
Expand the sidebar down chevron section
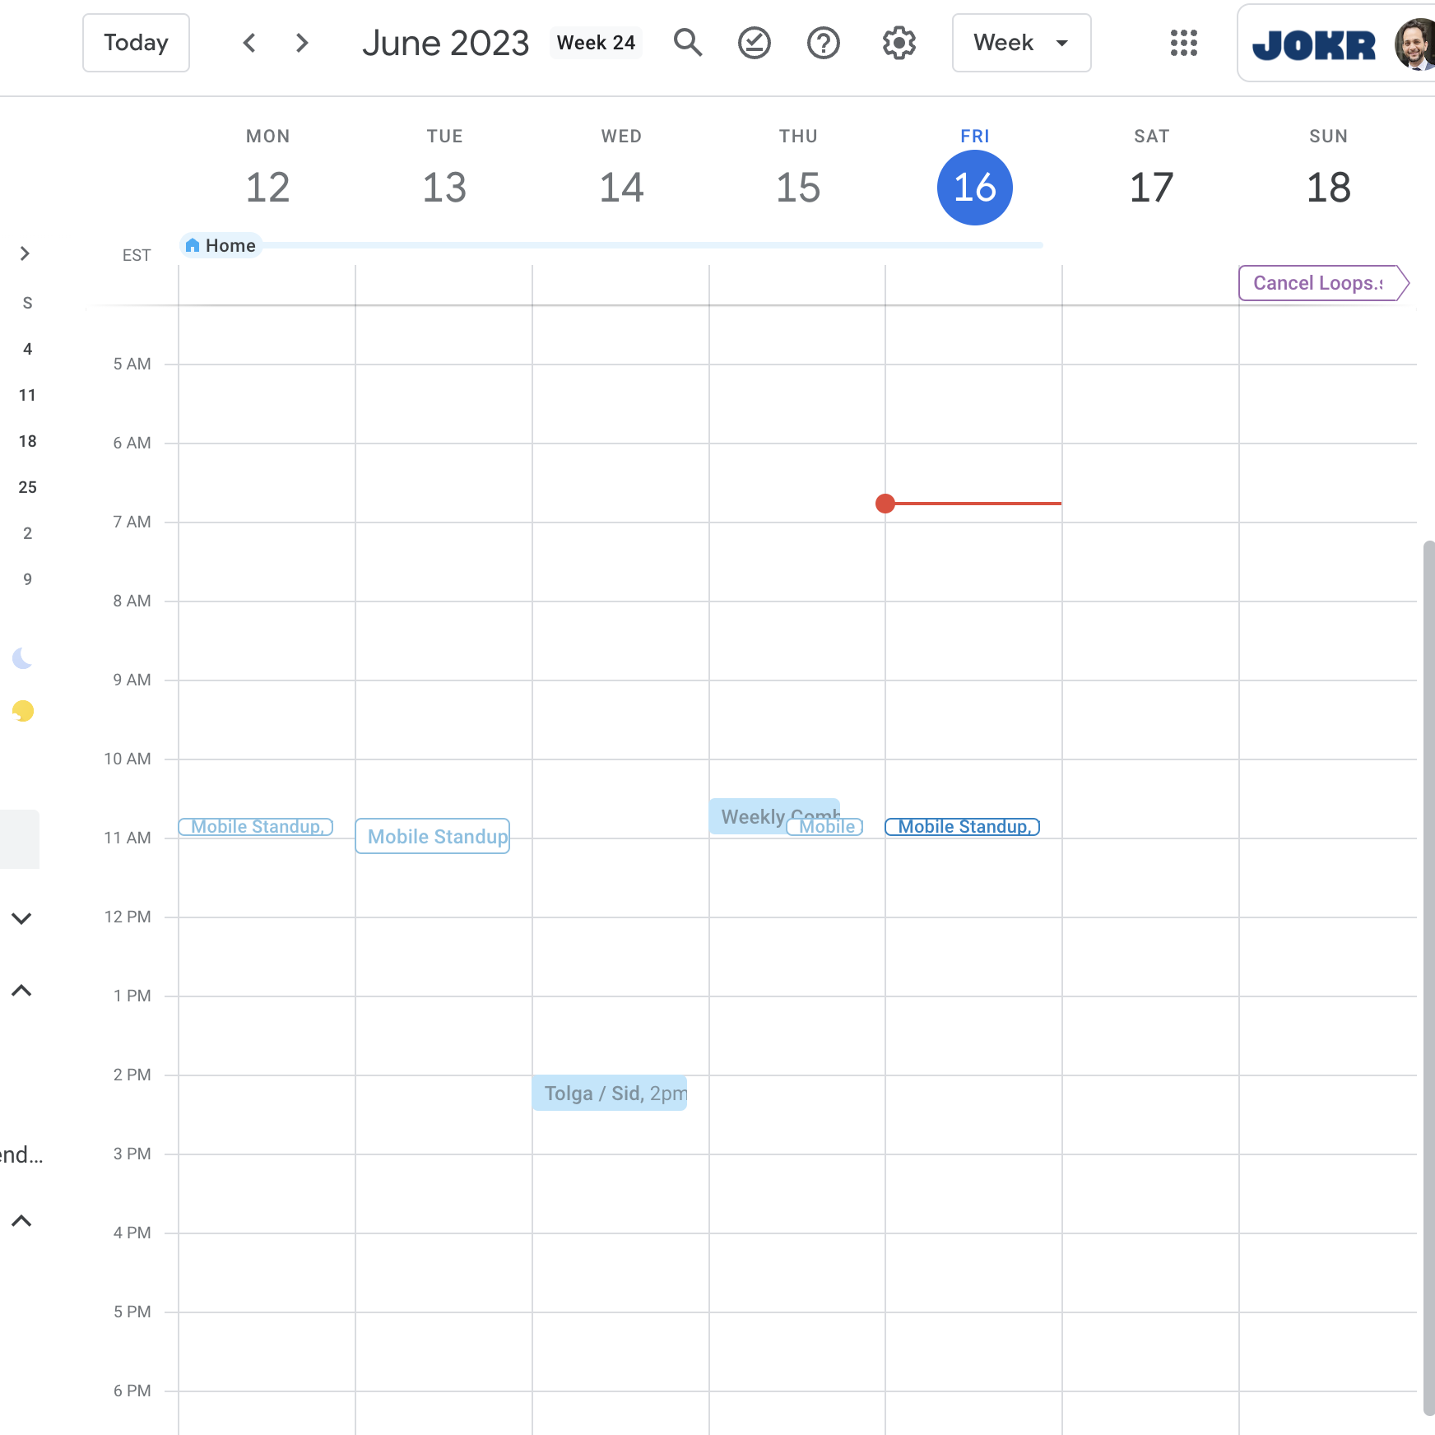click(21, 918)
